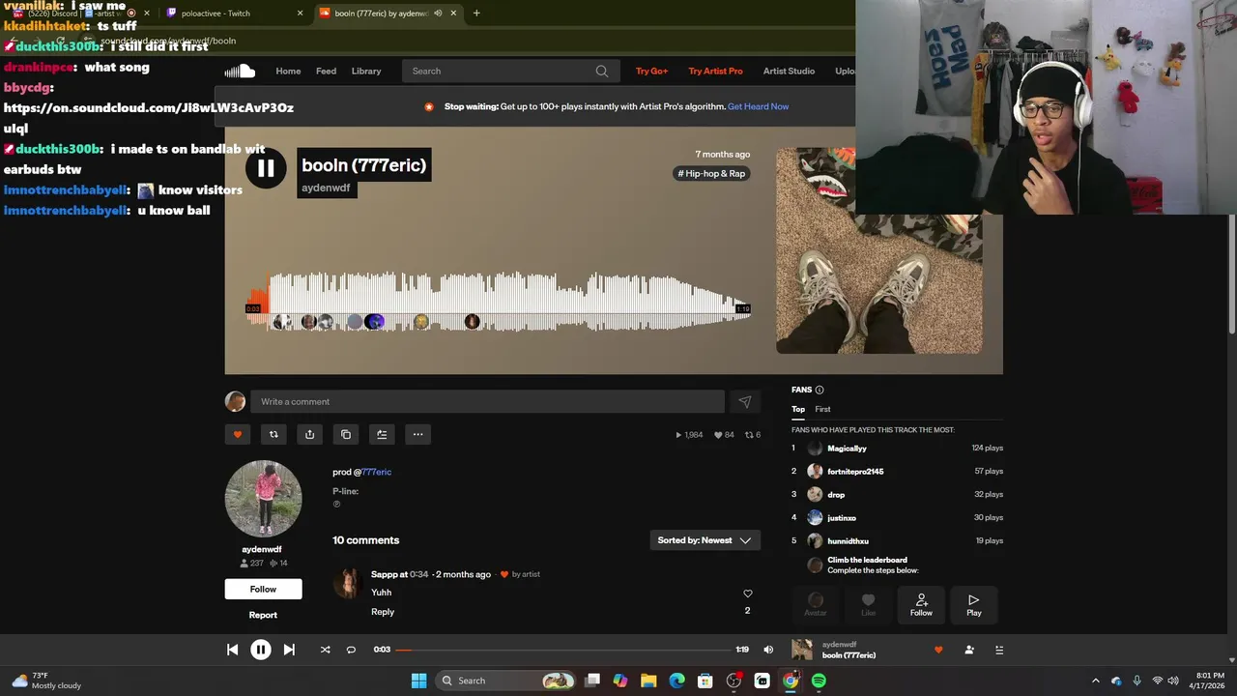Viewport: 1237px width, 696px height.
Task: Open Microsoft Edge from the taskbar
Action: click(x=677, y=681)
